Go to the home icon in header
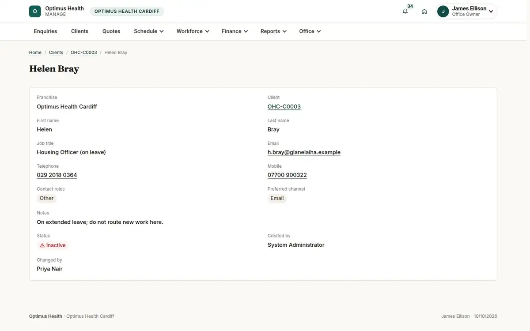 coord(424,11)
